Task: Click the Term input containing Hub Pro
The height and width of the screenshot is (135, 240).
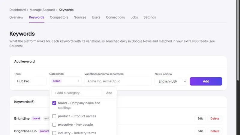Action: tap(30, 81)
